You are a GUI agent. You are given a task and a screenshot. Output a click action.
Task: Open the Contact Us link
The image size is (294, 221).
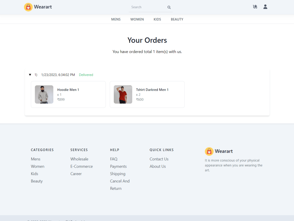point(159,159)
